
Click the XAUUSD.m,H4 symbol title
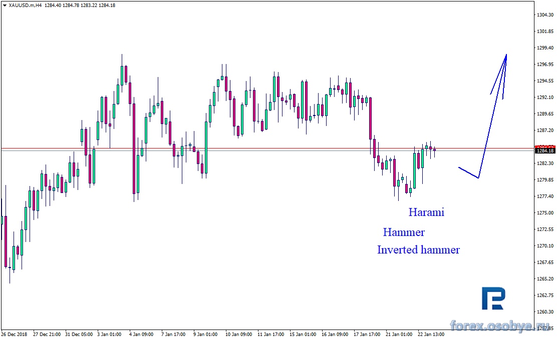(x=25, y=5)
